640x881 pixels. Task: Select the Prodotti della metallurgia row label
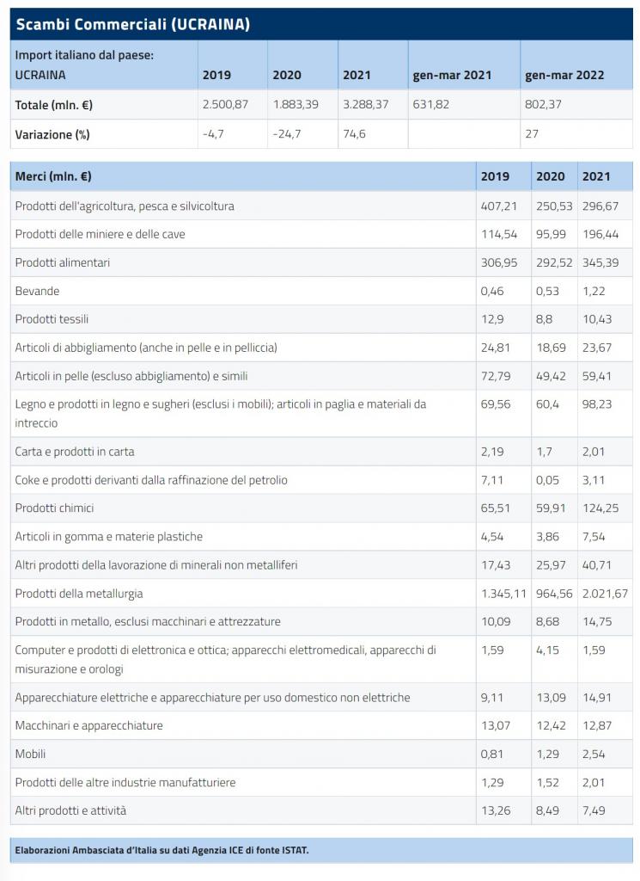(x=79, y=594)
